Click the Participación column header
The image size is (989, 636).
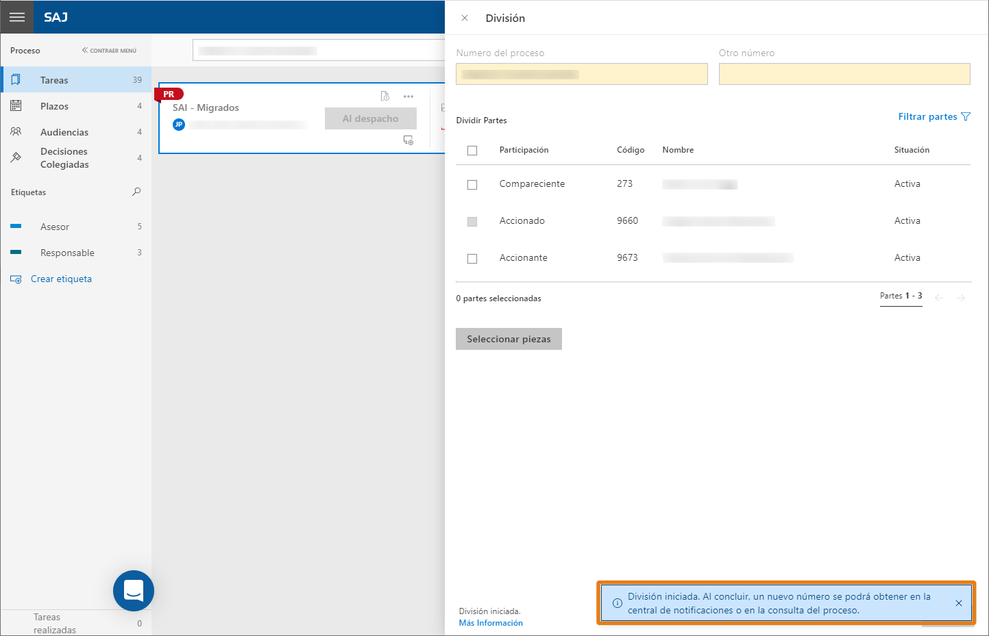click(x=524, y=150)
